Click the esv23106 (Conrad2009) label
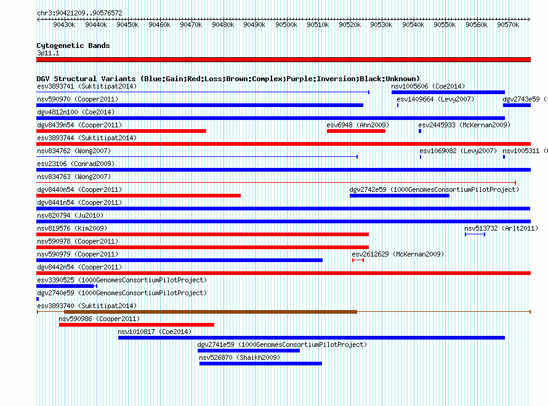 [76, 164]
